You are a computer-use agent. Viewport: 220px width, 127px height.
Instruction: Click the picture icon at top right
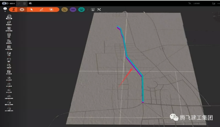[213, 4]
